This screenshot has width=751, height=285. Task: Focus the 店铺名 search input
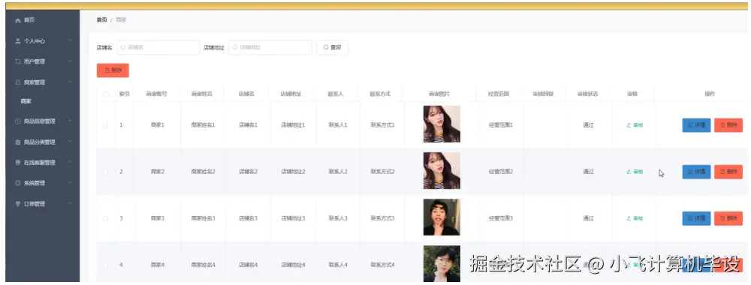158,48
